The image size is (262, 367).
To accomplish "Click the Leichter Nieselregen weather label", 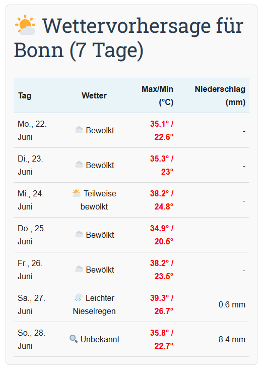I will (94, 304).
